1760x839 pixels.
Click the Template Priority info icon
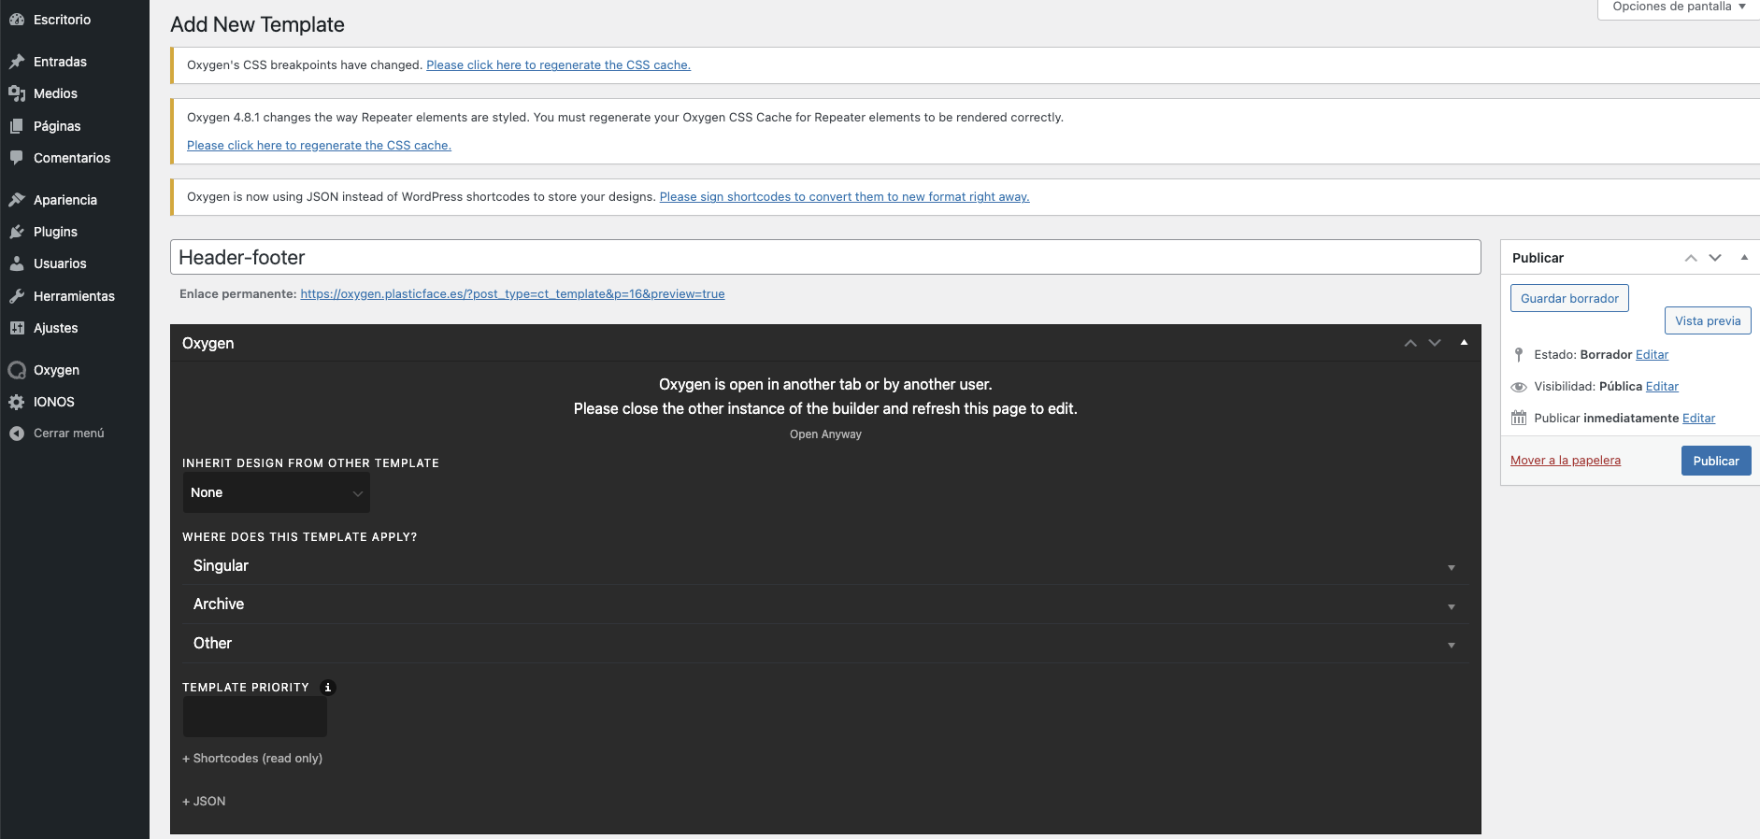pyautogui.click(x=328, y=688)
